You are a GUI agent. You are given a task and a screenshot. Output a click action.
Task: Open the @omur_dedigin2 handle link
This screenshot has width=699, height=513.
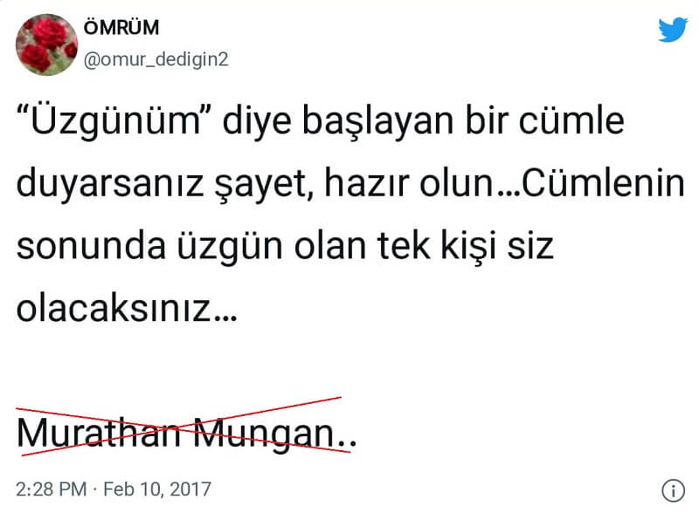(x=156, y=58)
